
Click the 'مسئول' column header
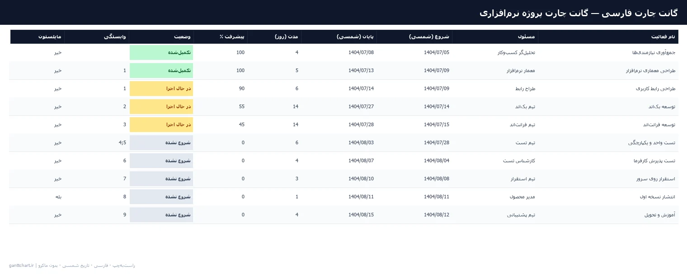click(495, 37)
